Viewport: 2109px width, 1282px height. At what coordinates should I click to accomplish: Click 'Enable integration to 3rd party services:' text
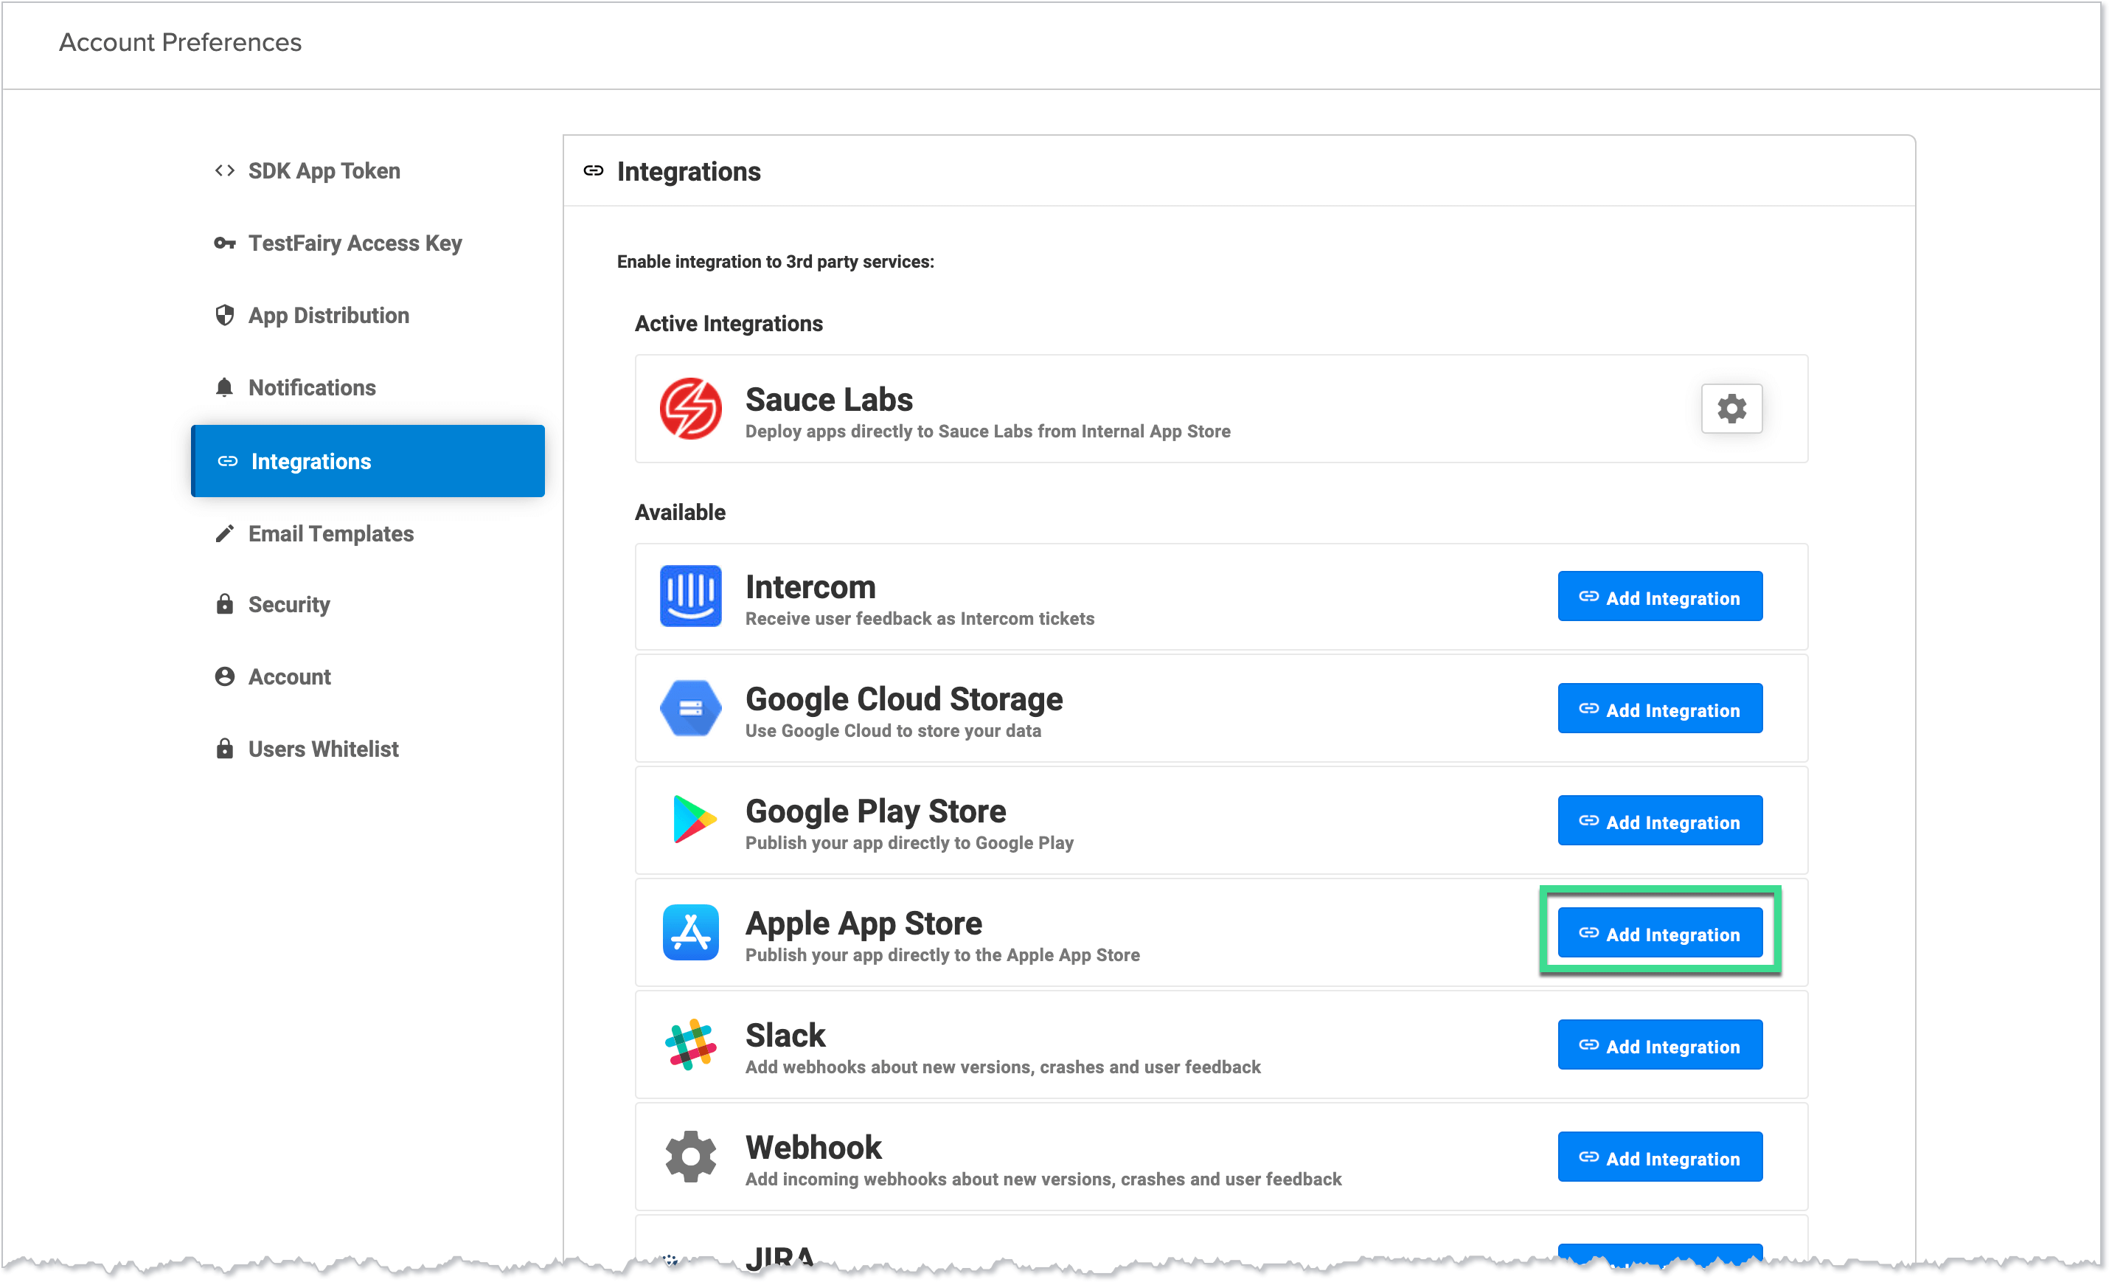point(774,261)
